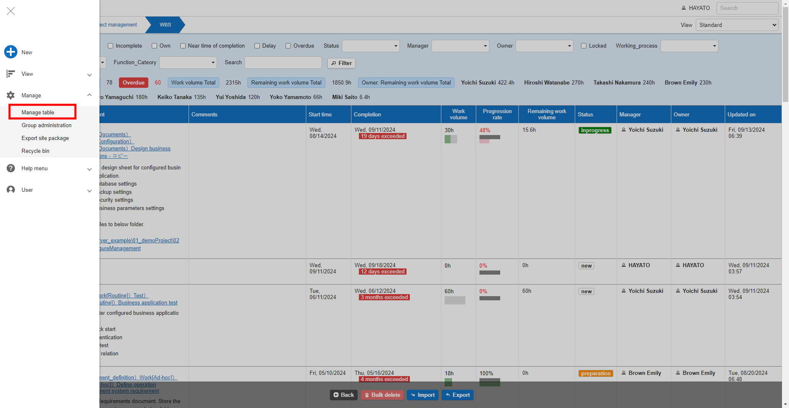Image resolution: width=789 pixels, height=408 pixels.
Task: Click the Work volume Total label
Action: 194,82
